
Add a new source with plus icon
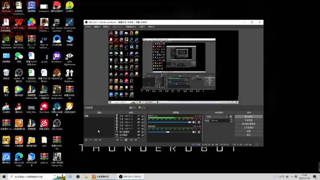(x=117, y=140)
